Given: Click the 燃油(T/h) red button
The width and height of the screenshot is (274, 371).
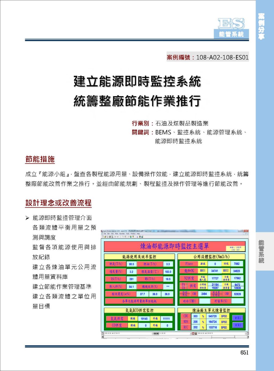Looking at the screenshot, I should pyautogui.click(x=150, y=264).
